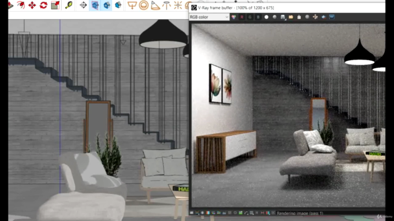Click the first icon in VFB bottom toolbar
This screenshot has width=394, height=221.
coord(191,213)
